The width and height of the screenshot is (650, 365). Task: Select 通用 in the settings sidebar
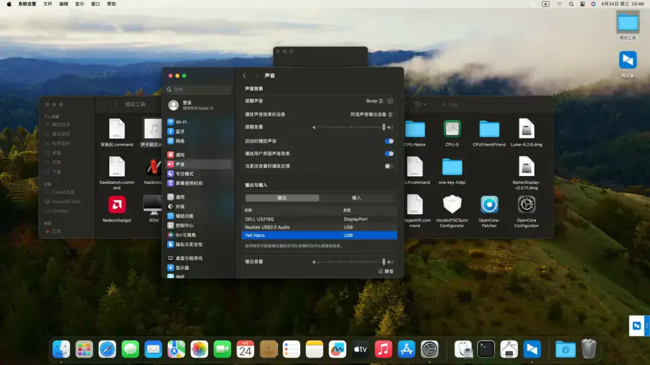coord(199,198)
